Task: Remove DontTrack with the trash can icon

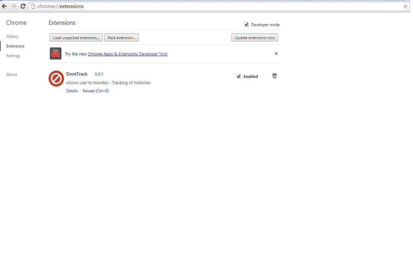Action: pyautogui.click(x=275, y=76)
